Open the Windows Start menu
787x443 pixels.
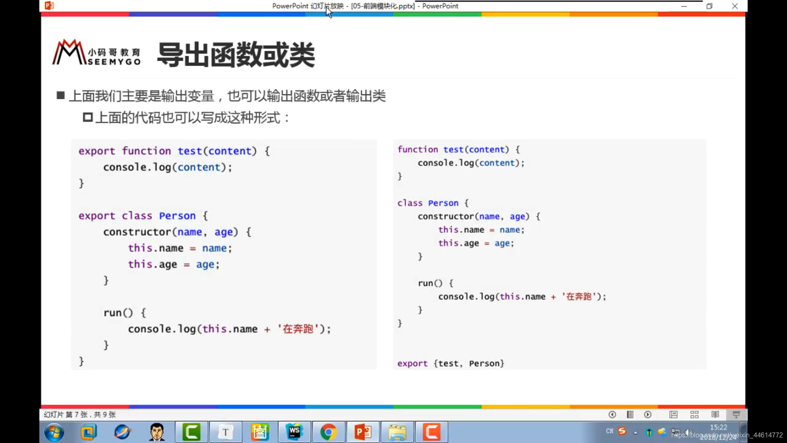pos(54,432)
